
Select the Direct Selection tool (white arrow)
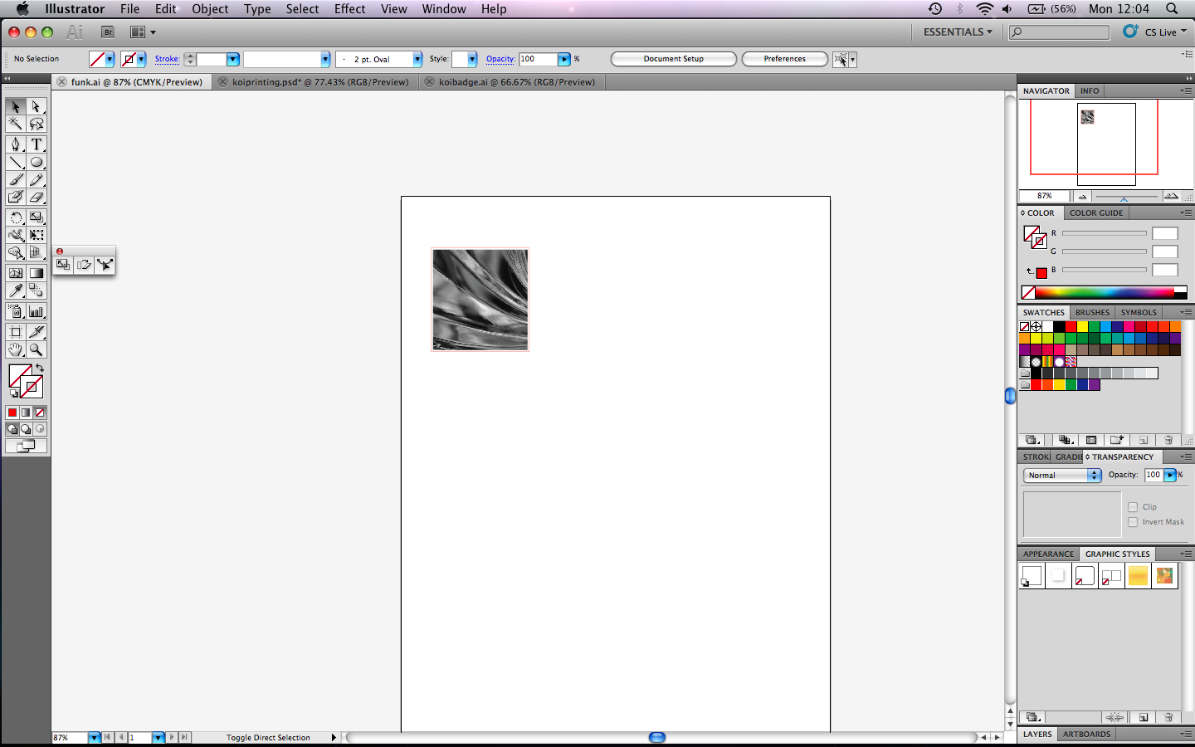pos(36,106)
